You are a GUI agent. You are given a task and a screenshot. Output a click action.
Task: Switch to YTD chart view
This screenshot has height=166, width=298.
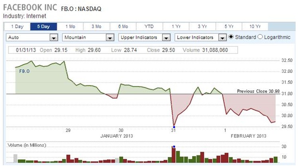tap(149, 26)
